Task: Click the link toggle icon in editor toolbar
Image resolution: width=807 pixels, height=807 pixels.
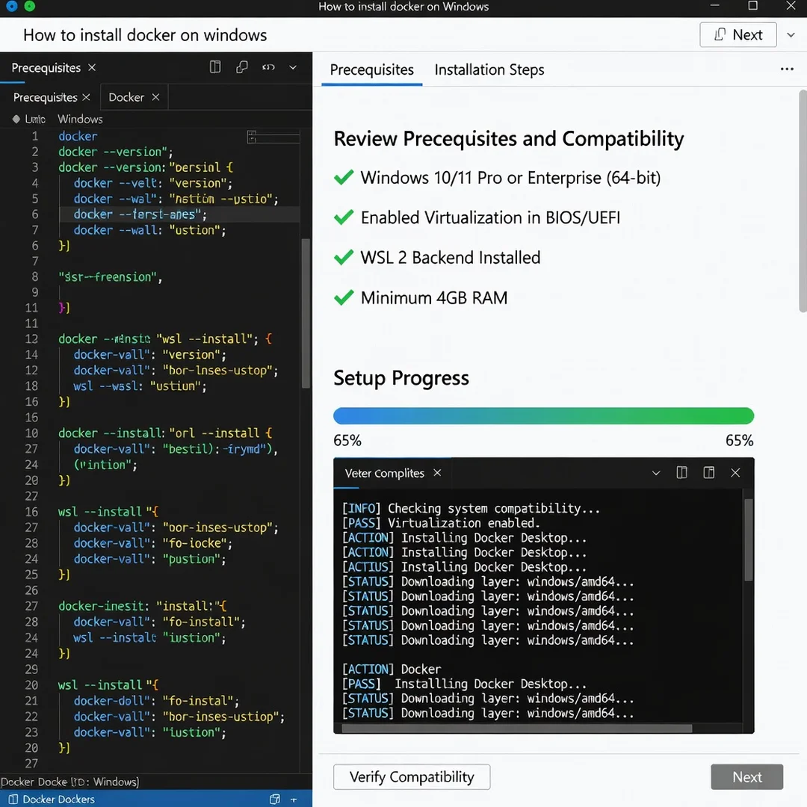Action: click(x=268, y=67)
